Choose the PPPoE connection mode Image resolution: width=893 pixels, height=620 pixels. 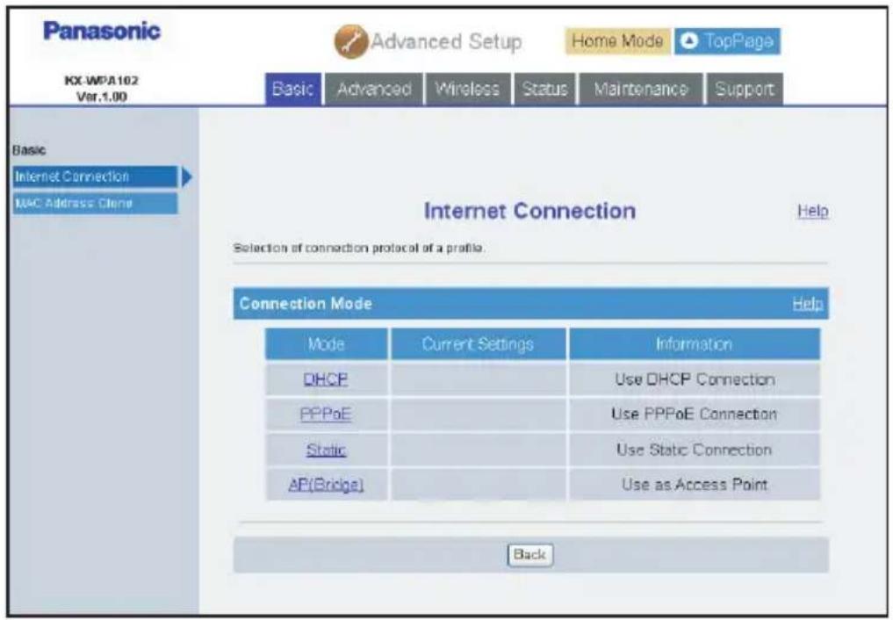[325, 414]
